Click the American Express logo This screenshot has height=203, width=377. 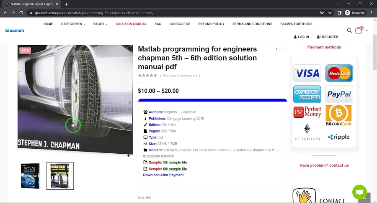click(307, 94)
